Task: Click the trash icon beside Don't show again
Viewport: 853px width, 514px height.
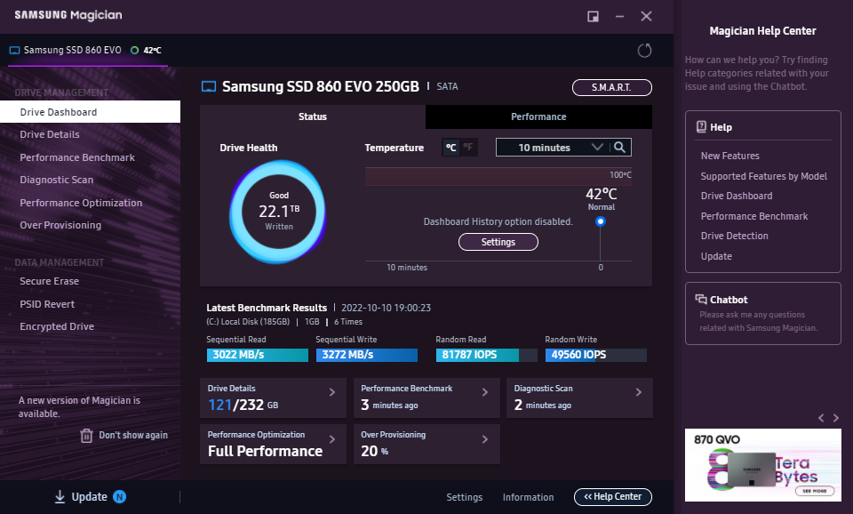Action: coord(86,436)
